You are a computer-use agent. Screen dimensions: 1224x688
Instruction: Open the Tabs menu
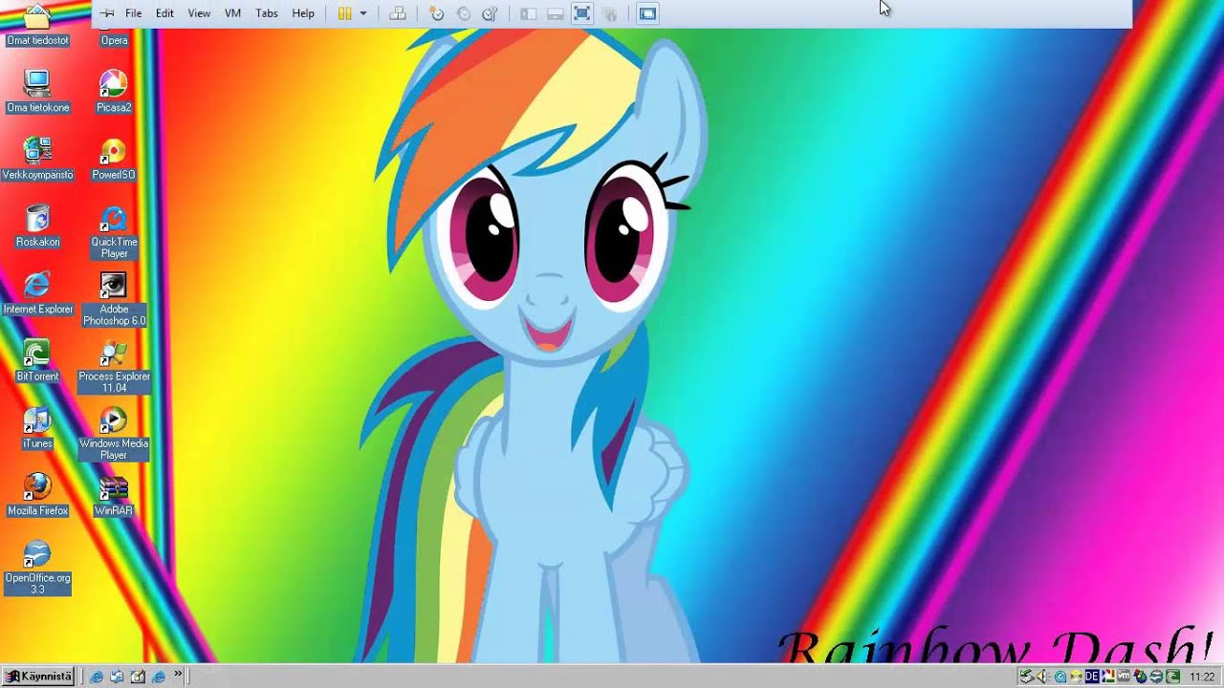[x=267, y=13]
